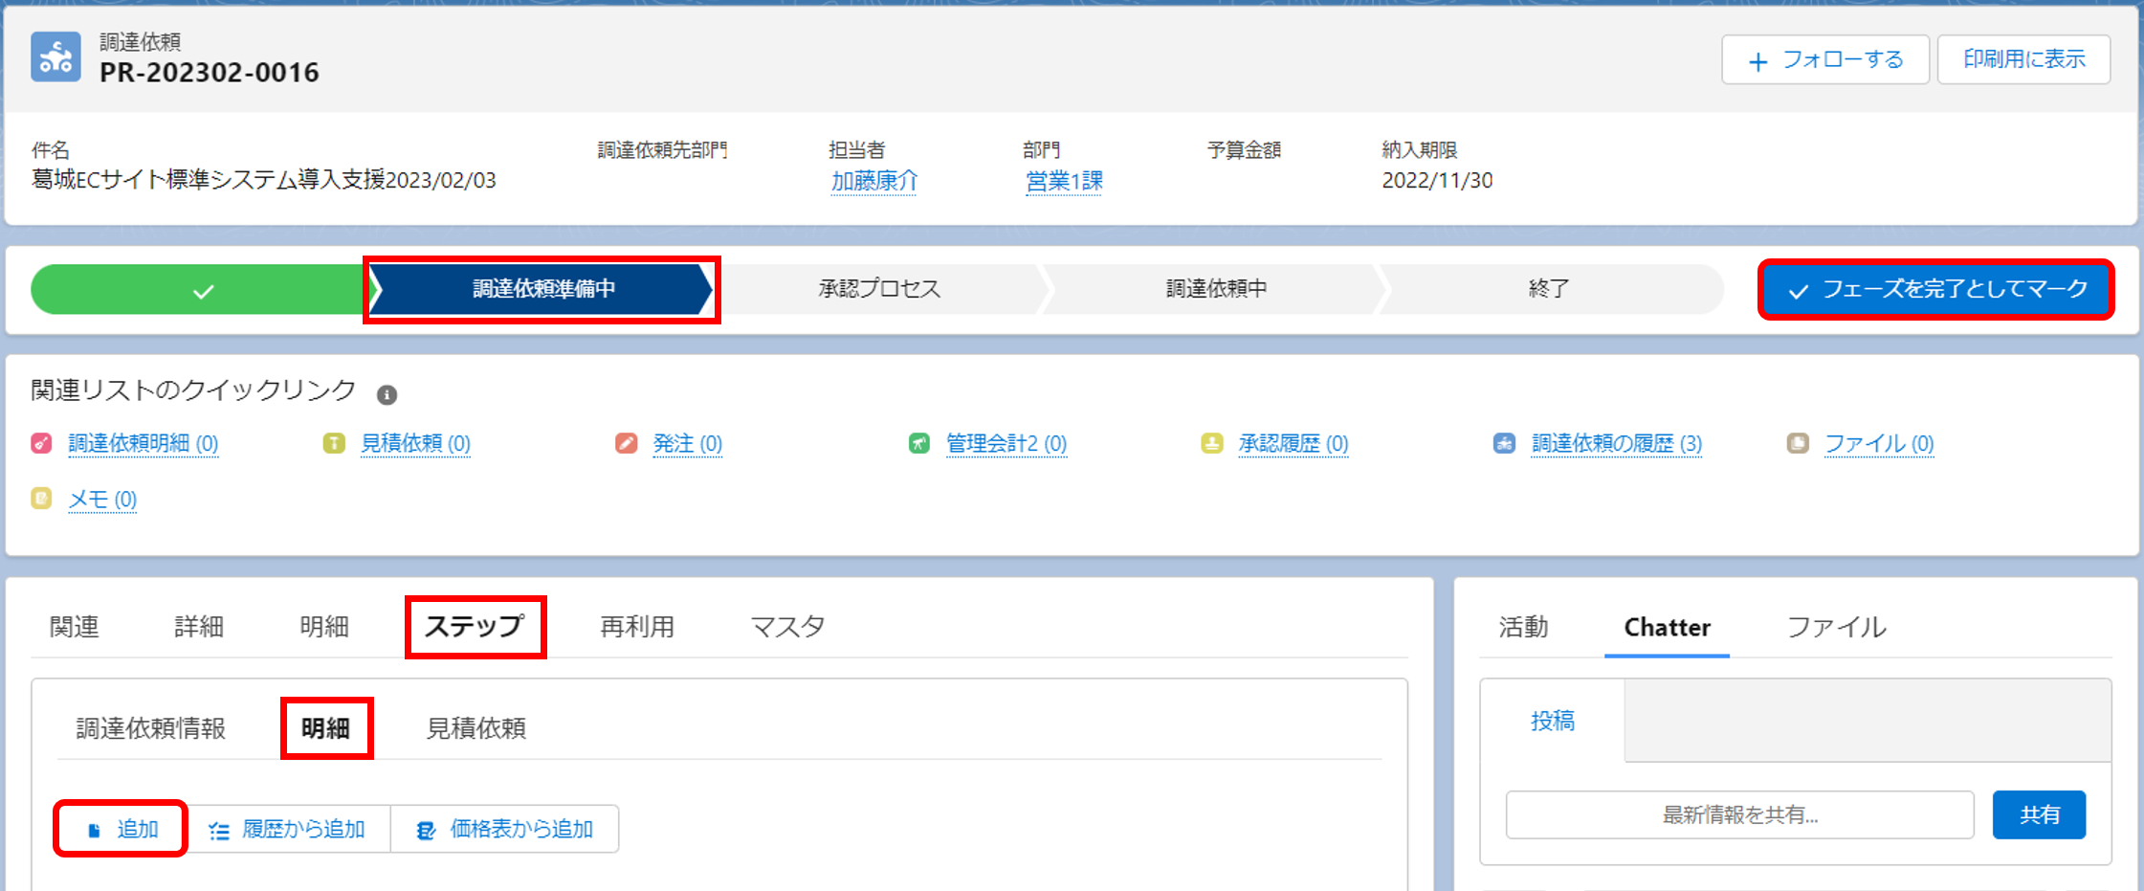Select the 調達依頼中 path stage
Image resolution: width=2144 pixels, height=891 pixels.
tap(1216, 289)
